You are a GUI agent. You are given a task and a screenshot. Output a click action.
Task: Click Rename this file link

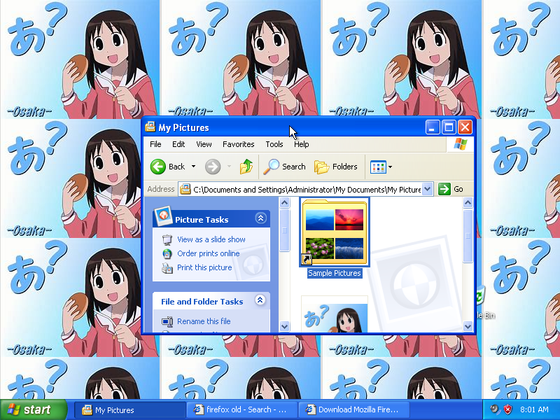[x=204, y=321]
